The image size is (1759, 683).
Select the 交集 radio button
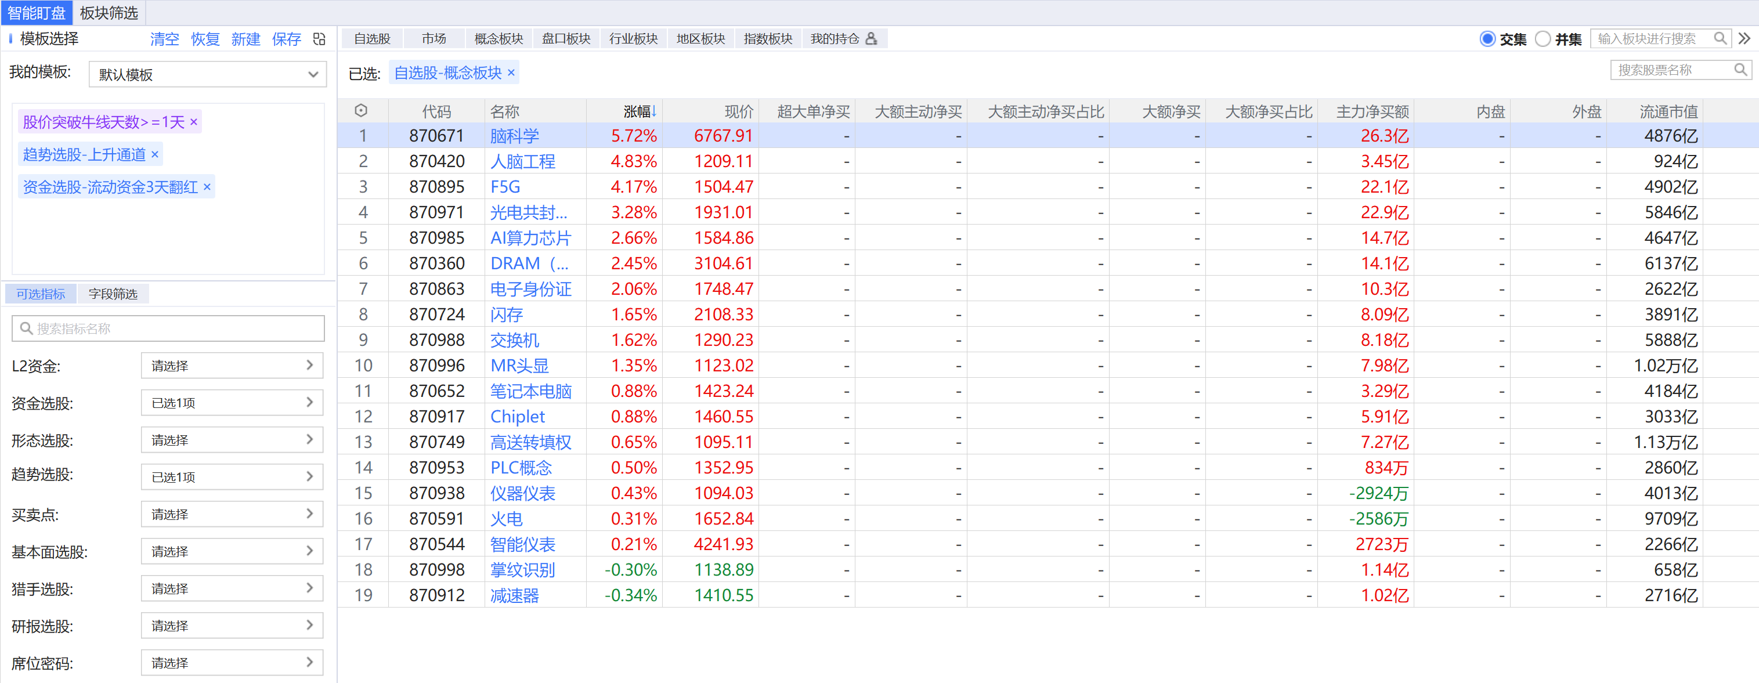(1487, 39)
